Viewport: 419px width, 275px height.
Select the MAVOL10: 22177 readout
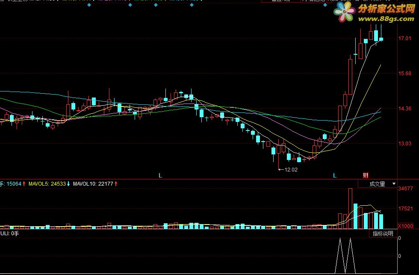pos(93,184)
